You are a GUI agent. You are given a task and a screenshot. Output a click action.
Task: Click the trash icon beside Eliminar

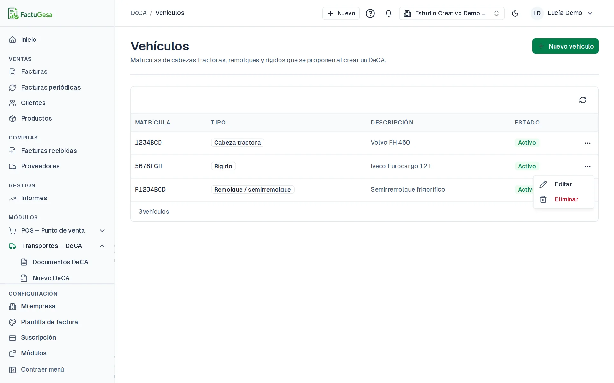tap(543, 199)
